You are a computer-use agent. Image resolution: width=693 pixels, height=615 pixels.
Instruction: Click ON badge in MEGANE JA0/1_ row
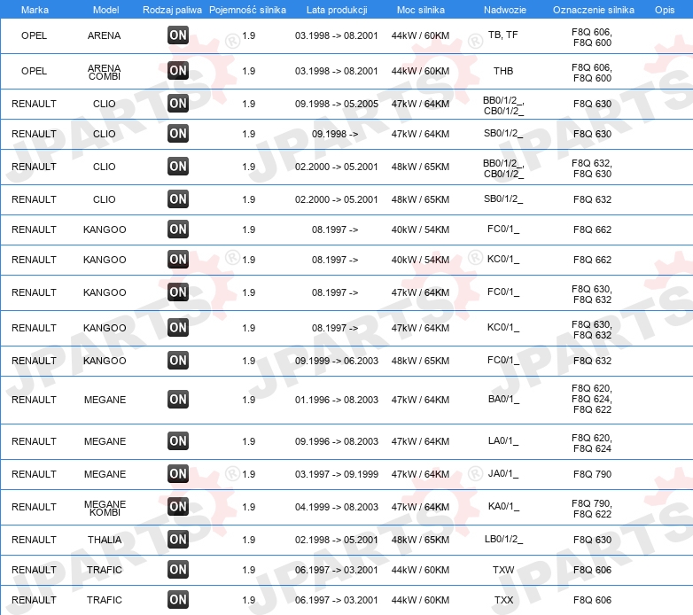[178, 474]
